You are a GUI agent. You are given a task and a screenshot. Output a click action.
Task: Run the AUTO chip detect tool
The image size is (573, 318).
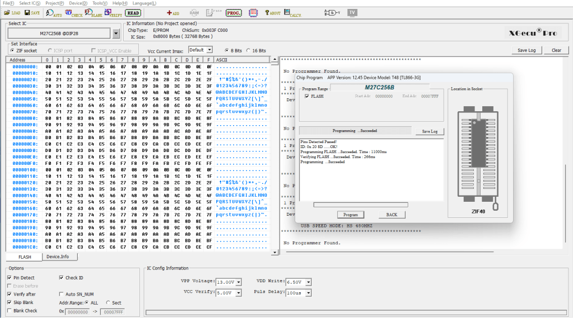point(54,12)
